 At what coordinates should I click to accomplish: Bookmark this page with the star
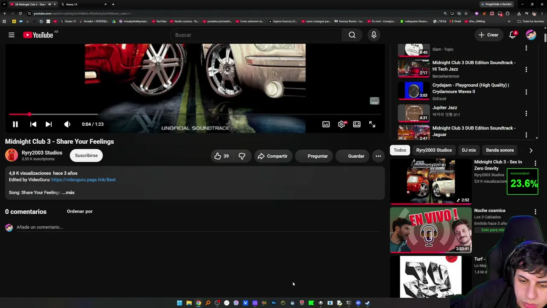[x=466, y=13]
